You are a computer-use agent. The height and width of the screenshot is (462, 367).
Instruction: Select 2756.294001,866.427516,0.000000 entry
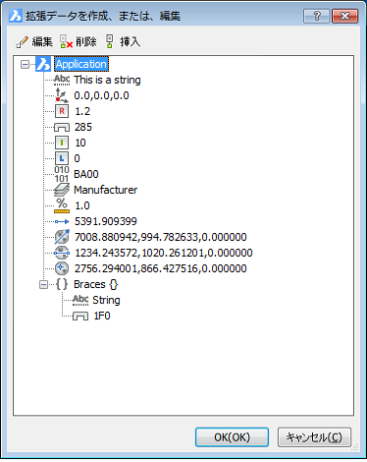pos(161,268)
